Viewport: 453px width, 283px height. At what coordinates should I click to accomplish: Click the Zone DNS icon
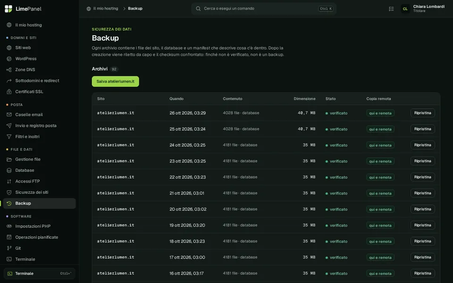[x=9, y=70]
